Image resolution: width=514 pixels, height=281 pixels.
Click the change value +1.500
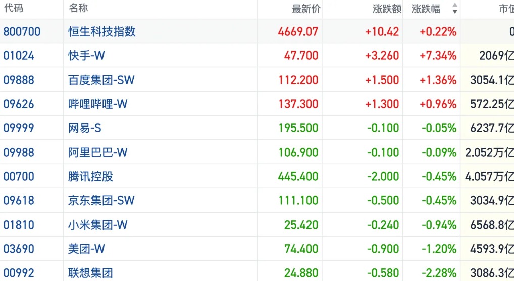382,80
